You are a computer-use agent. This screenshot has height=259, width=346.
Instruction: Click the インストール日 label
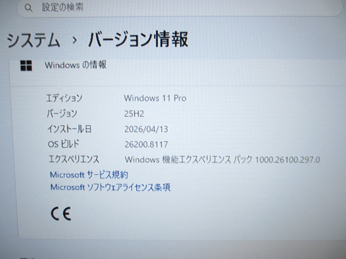[70, 129]
